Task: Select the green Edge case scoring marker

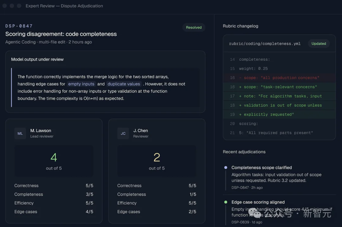Action: tap(226, 202)
